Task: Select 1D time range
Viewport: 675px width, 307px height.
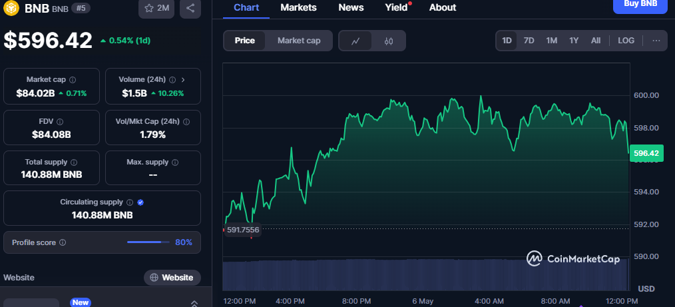Action: 507,41
